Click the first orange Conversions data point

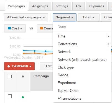[x=24, y=53]
